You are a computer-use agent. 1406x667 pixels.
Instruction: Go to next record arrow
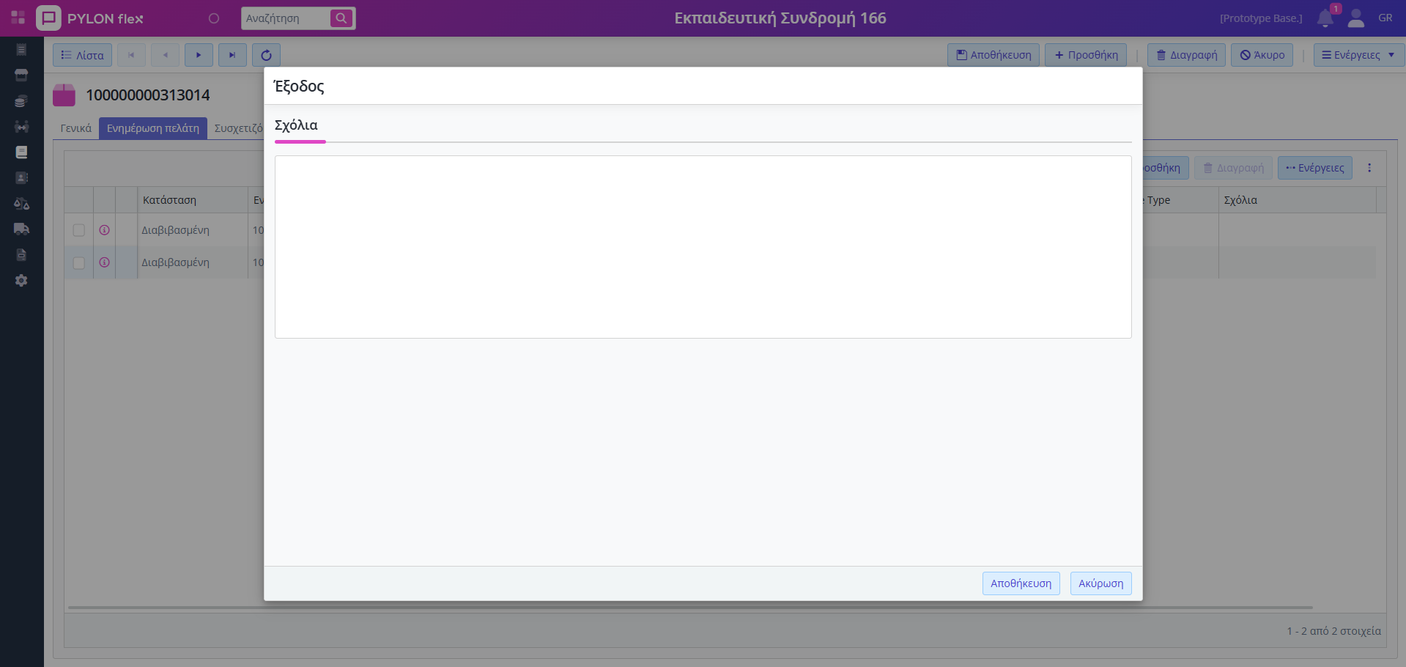coord(199,55)
